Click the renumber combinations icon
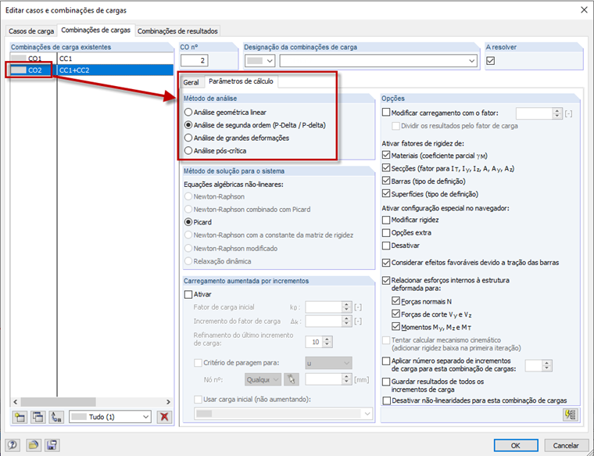Viewport: 594px width, 456px height. point(56,417)
